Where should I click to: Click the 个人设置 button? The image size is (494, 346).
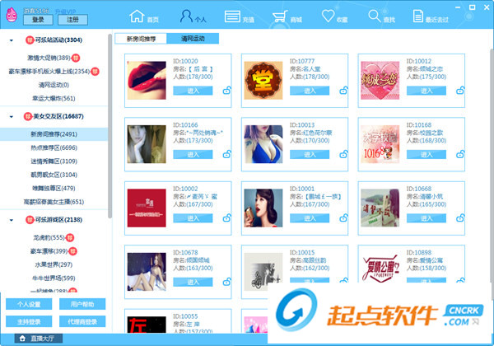point(29,304)
